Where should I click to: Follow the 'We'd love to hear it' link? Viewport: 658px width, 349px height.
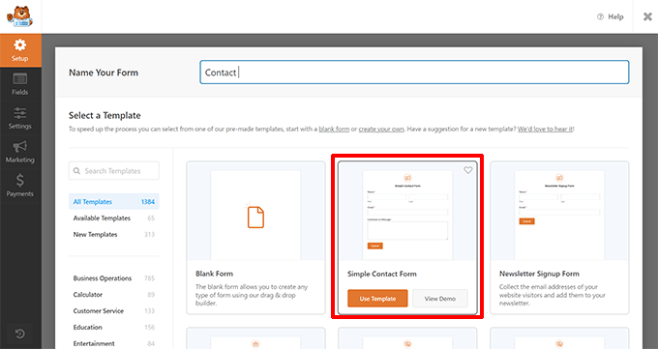click(545, 130)
